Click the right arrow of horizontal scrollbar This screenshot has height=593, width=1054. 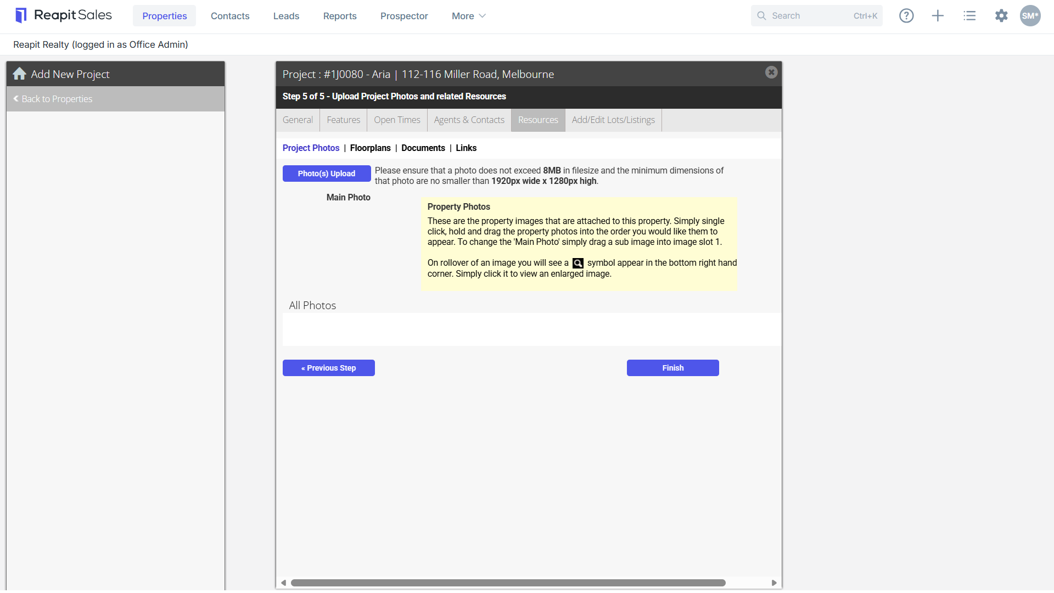774,583
